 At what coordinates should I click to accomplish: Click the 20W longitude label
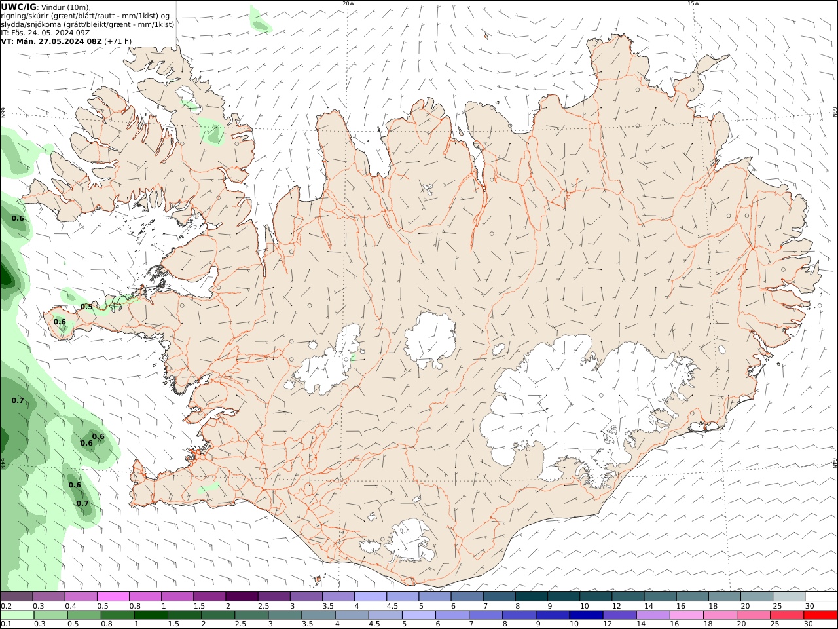click(348, 3)
